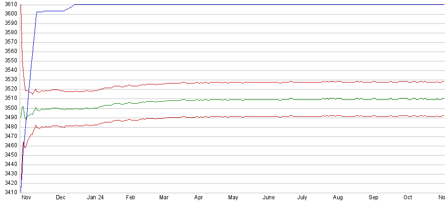The height and width of the screenshot is (204, 445).
Task: Select the 'July' x-axis label
Action: (x=303, y=198)
